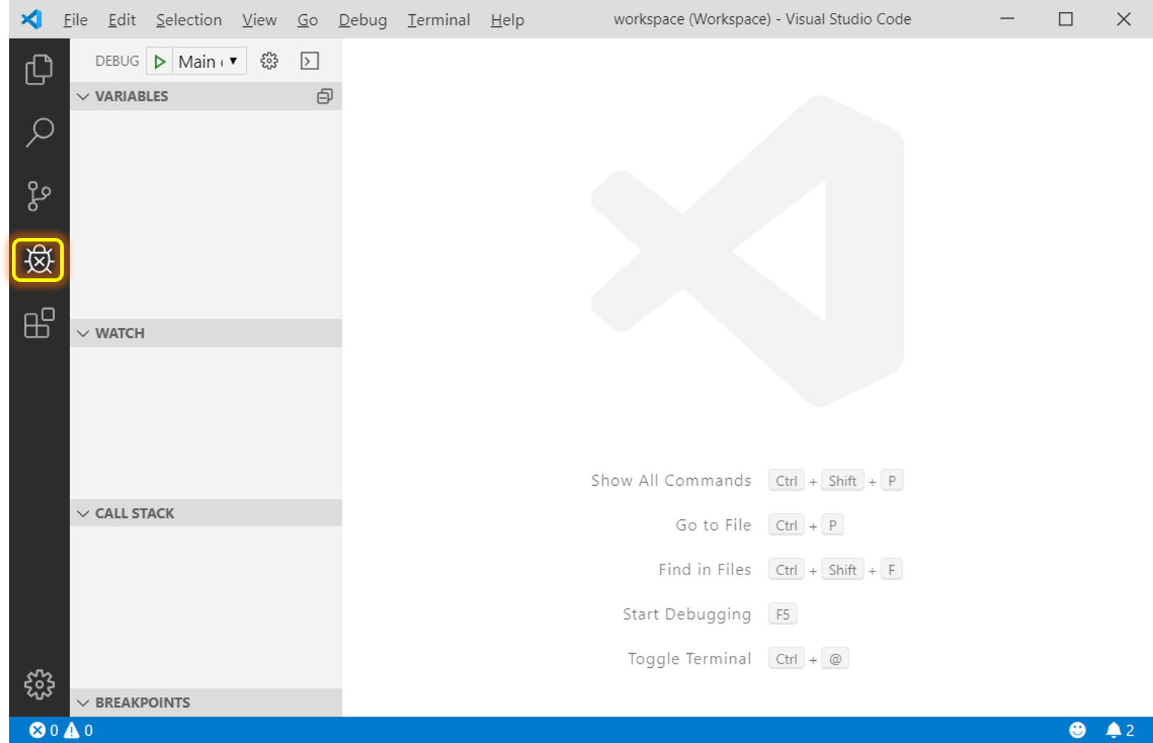Open the Terminal menu
This screenshot has height=743, width=1153.
[438, 20]
